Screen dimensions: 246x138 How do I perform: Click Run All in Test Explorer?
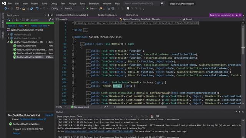(11, 26)
